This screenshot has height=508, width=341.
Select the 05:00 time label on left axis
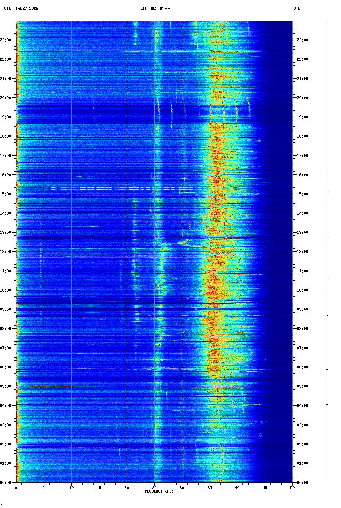coord(6,386)
